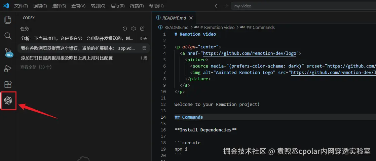This screenshot has height=161, width=376.
Task: Click the my-video command center search box
Action: point(303,6)
